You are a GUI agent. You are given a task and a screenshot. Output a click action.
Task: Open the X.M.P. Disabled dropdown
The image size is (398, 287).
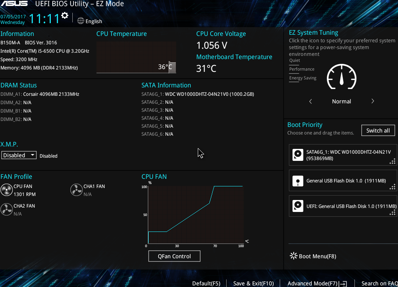19,155
